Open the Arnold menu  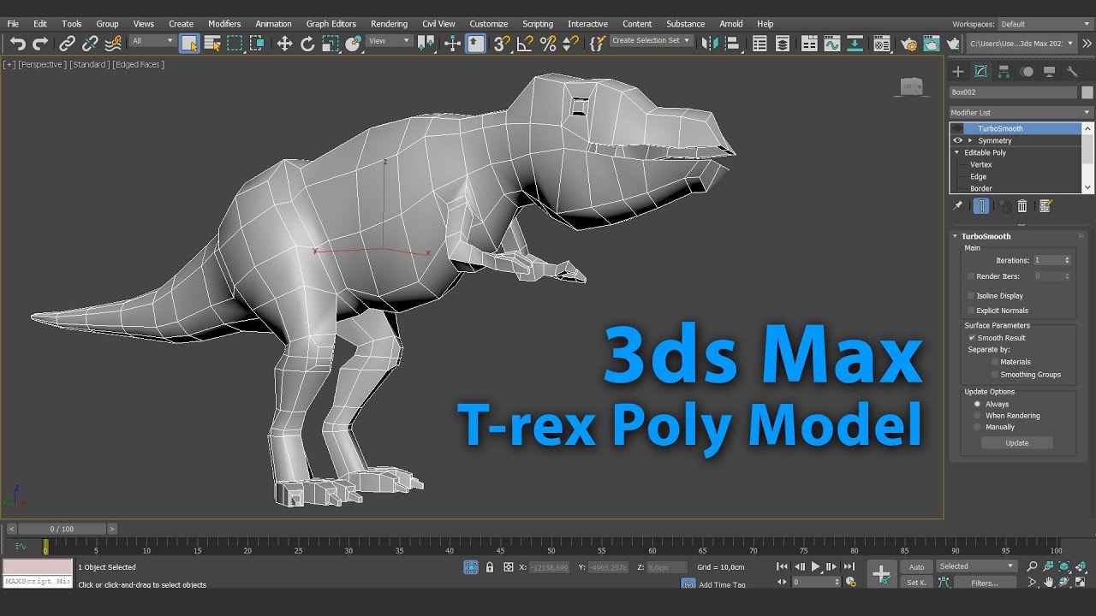click(731, 24)
